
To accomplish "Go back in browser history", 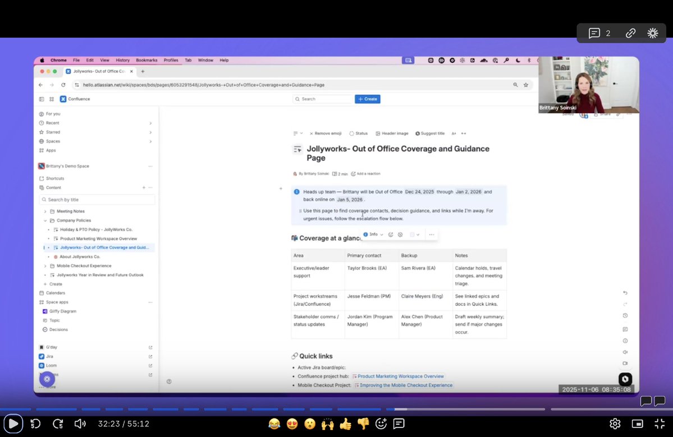I will point(41,85).
